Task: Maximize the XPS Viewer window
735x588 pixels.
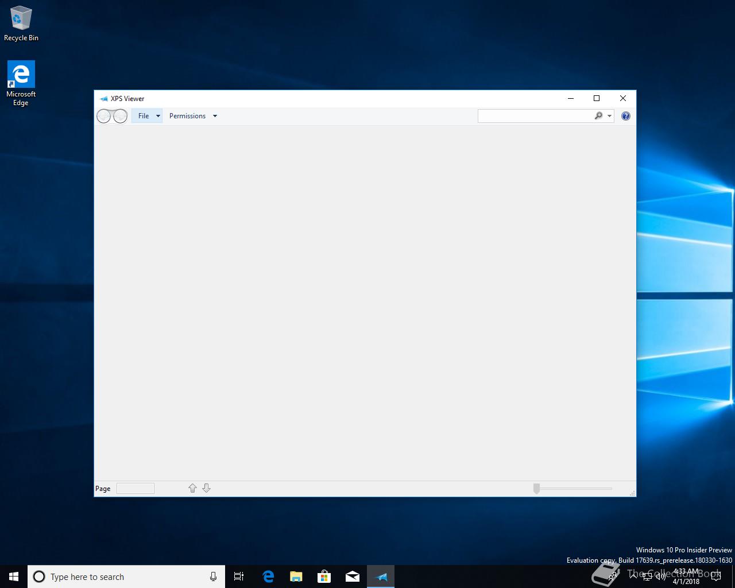Action: tap(597, 98)
